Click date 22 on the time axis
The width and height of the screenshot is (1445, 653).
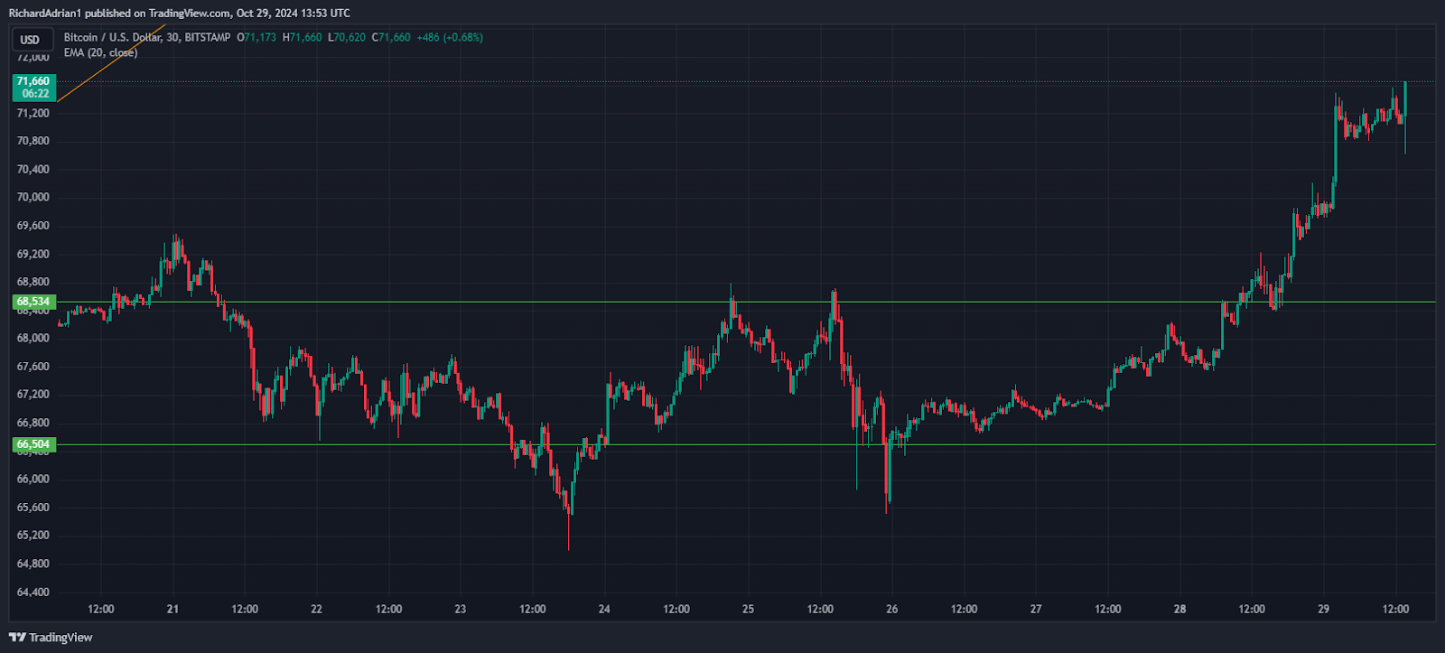(x=316, y=609)
